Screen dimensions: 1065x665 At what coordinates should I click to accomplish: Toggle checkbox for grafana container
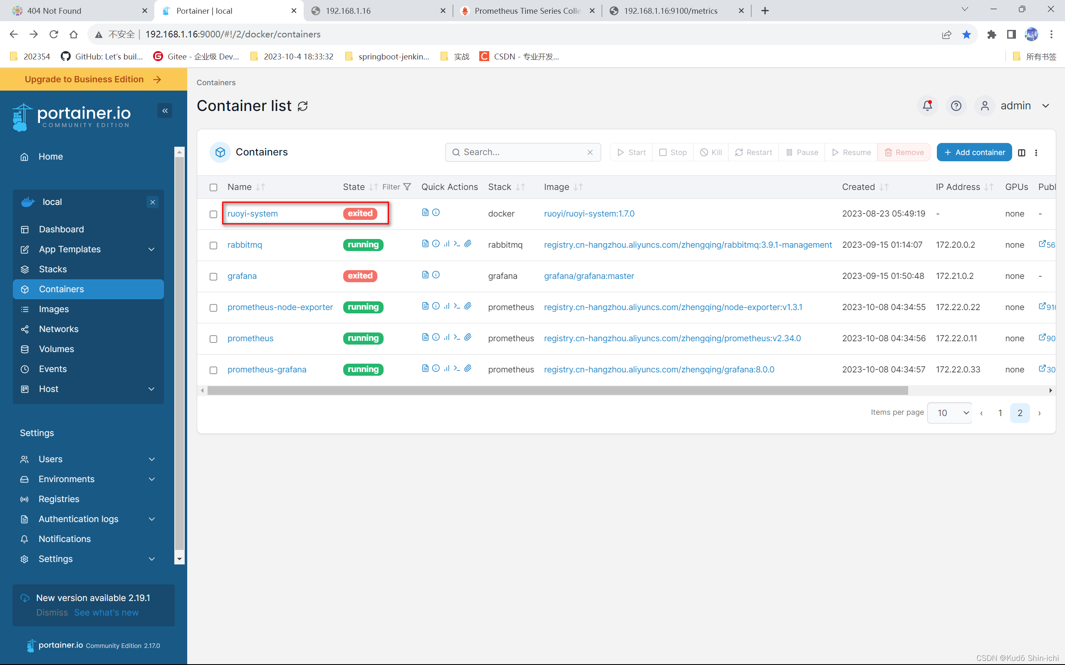click(214, 276)
